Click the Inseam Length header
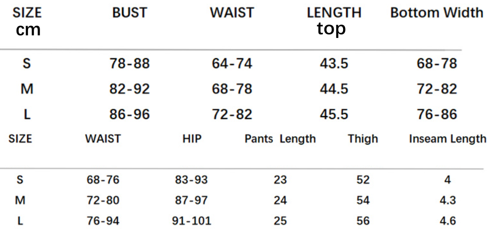The width and height of the screenshot is (487, 229). tap(447, 139)
